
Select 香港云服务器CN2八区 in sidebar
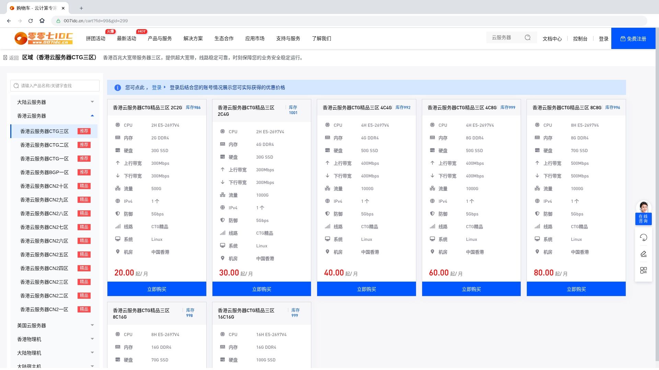(x=54, y=213)
